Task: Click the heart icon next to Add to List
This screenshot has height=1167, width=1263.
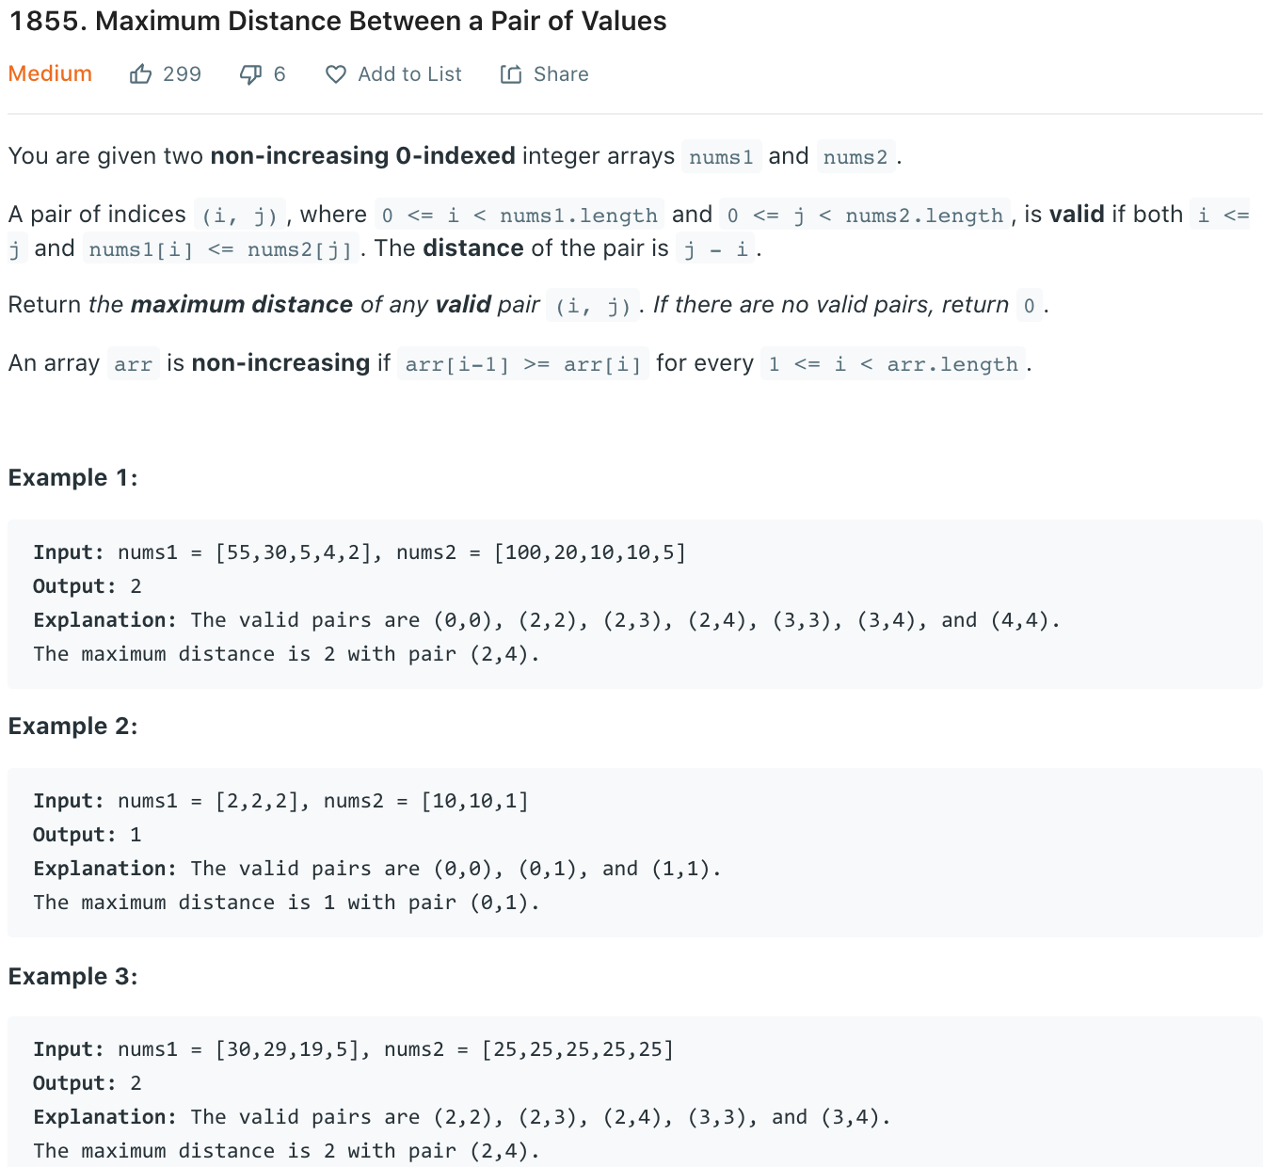Action: (336, 73)
